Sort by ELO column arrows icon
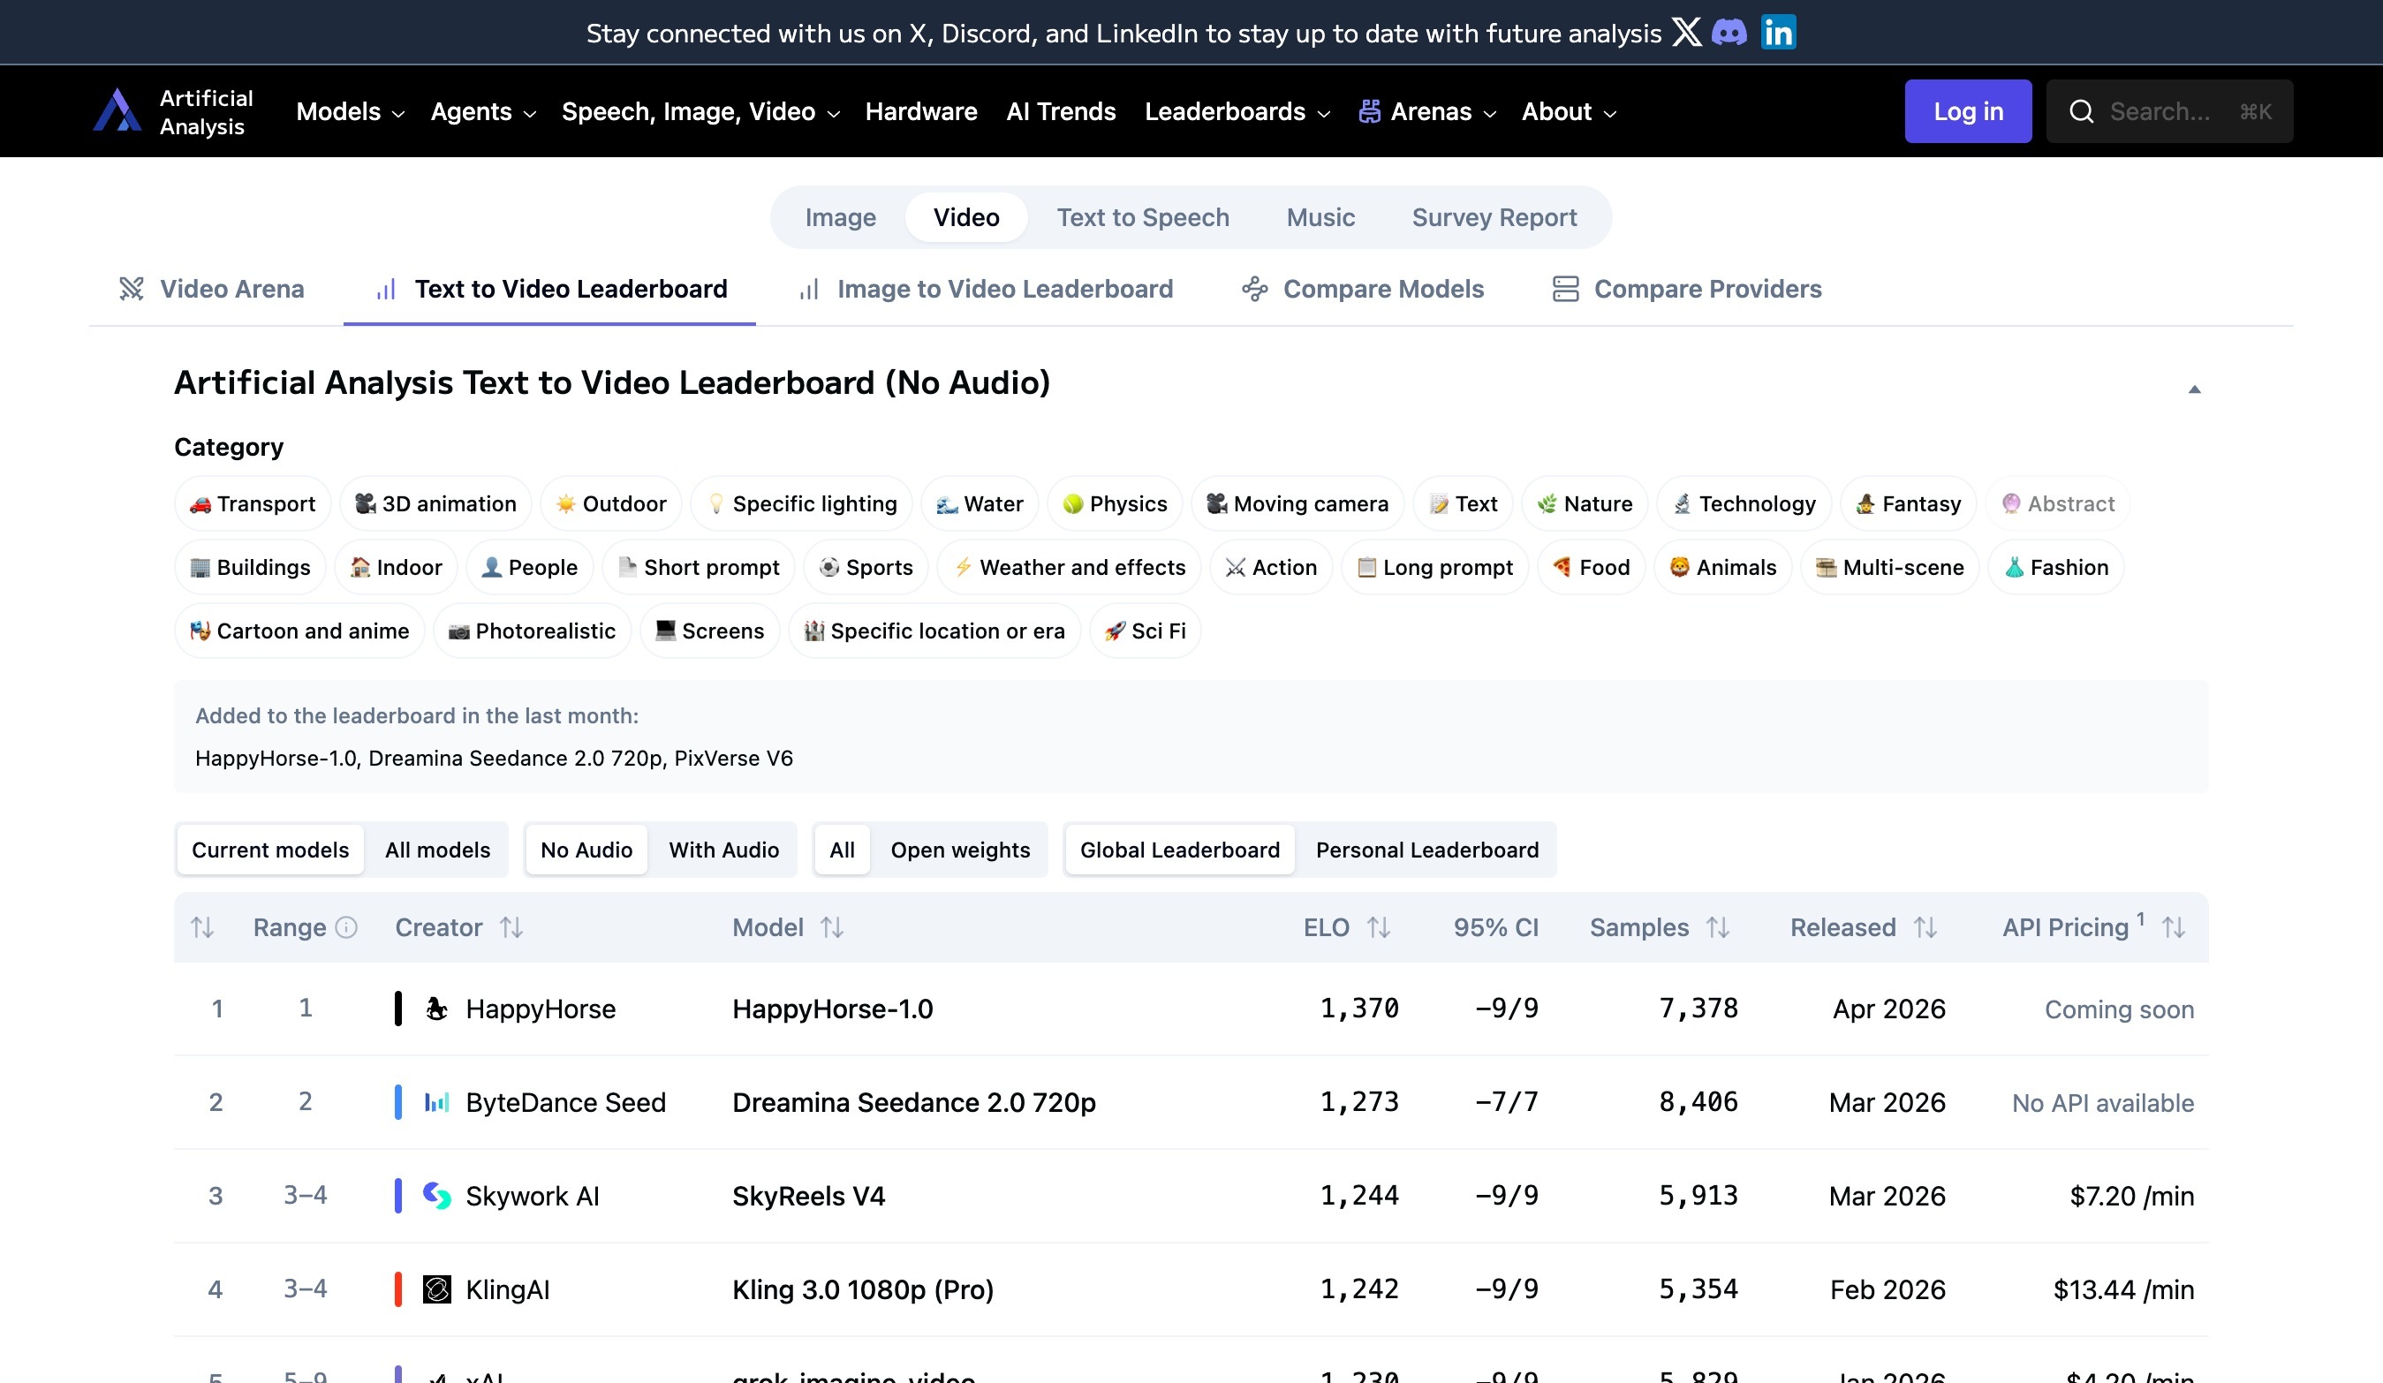2383x1383 pixels. pyautogui.click(x=1379, y=927)
